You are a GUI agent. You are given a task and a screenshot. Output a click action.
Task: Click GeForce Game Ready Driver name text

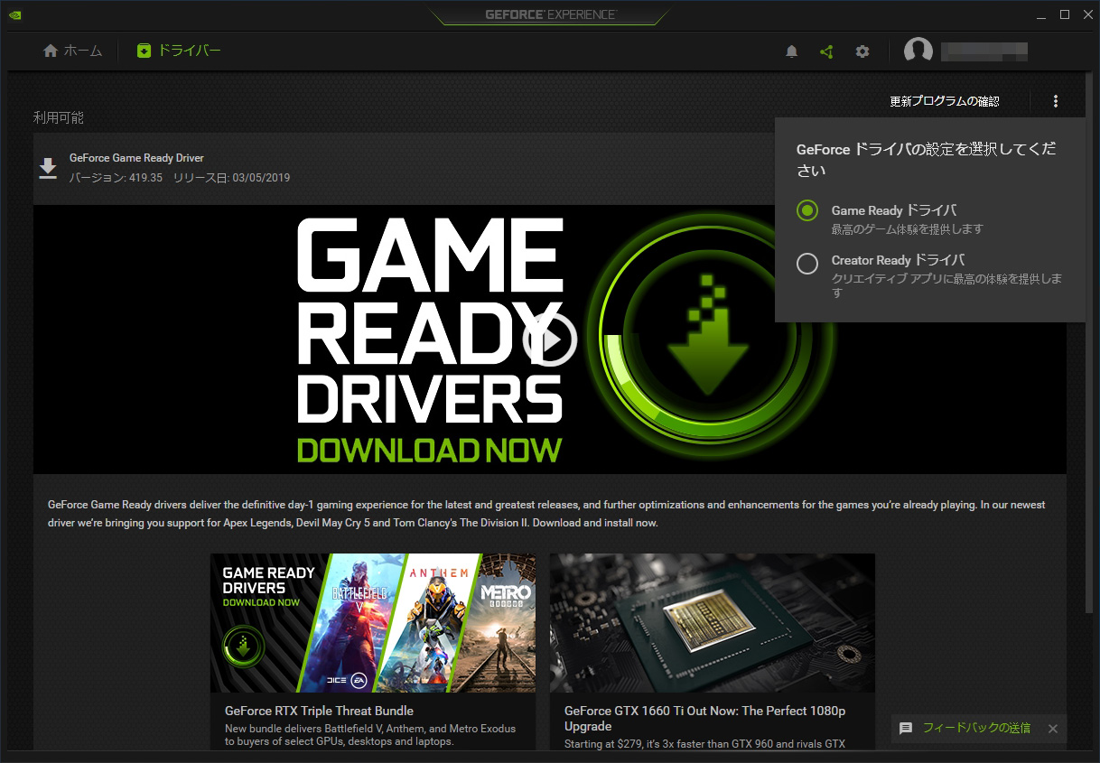(x=136, y=158)
